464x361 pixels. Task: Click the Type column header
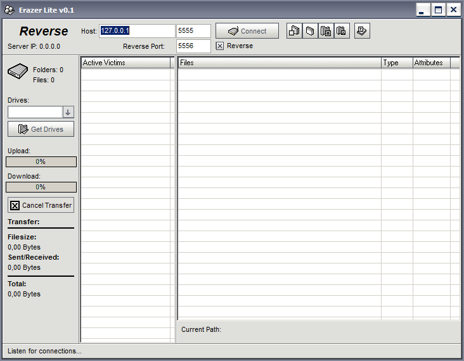(x=397, y=63)
